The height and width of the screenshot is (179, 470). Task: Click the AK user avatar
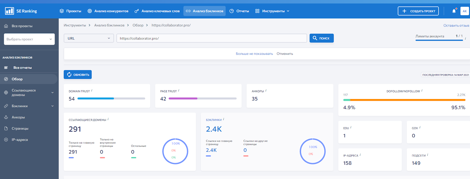(464, 11)
